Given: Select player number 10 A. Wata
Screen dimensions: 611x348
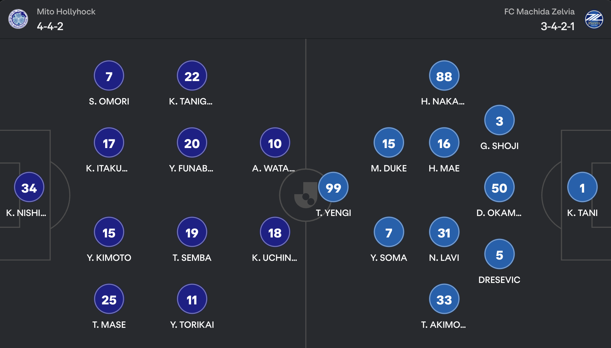Looking at the screenshot, I should 275,143.
